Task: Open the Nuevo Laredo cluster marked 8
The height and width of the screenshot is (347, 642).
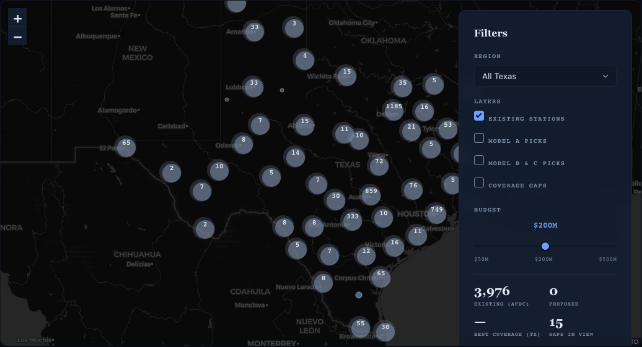Action: click(x=323, y=281)
